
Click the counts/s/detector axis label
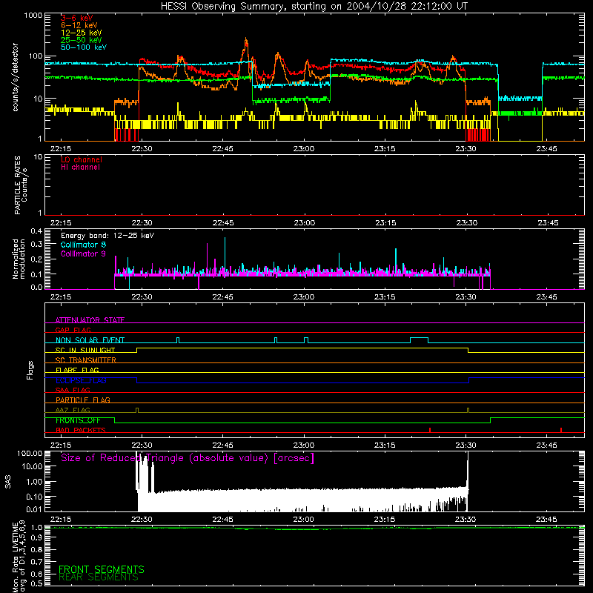(x=16, y=77)
